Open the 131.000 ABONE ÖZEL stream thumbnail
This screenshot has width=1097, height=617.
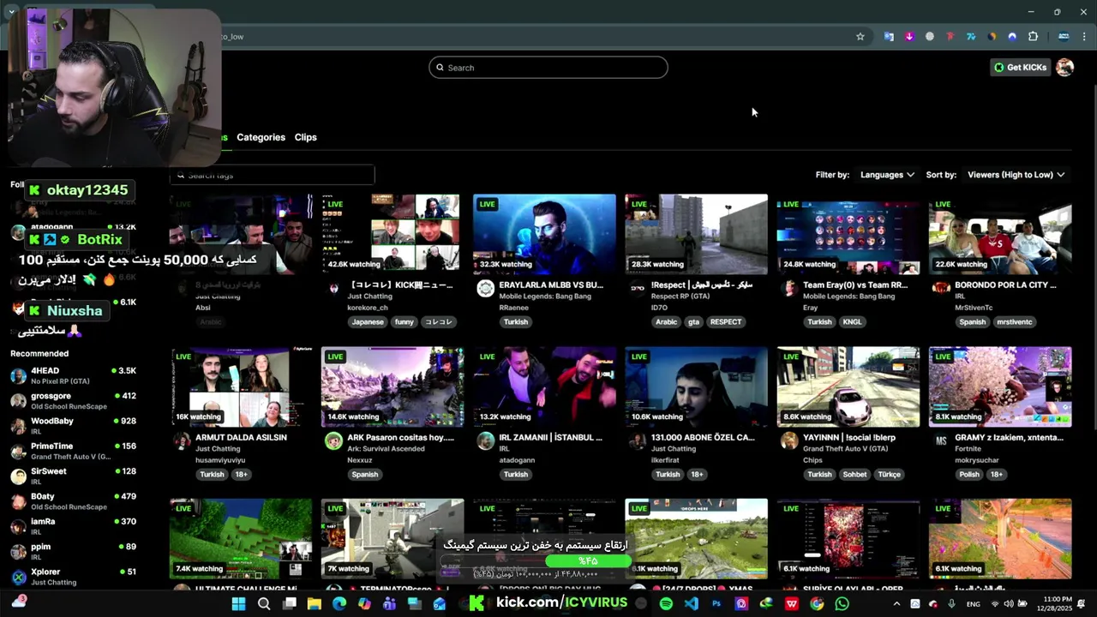click(696, 386)
